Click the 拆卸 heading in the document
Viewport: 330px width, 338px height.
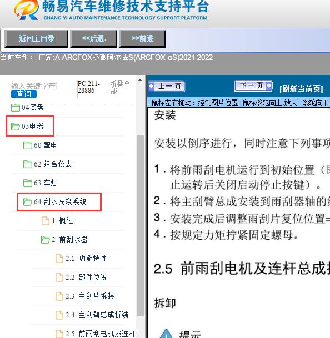point(165,303)
